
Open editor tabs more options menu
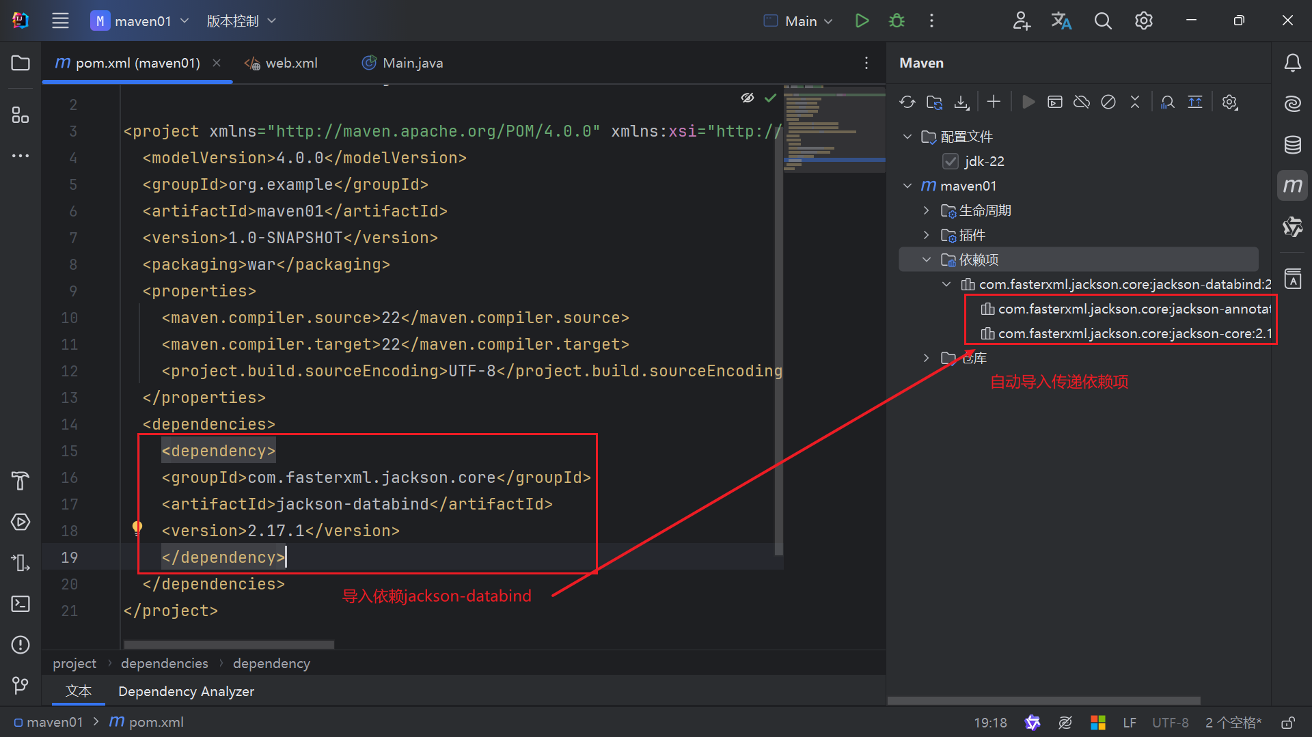coord(866,63)
